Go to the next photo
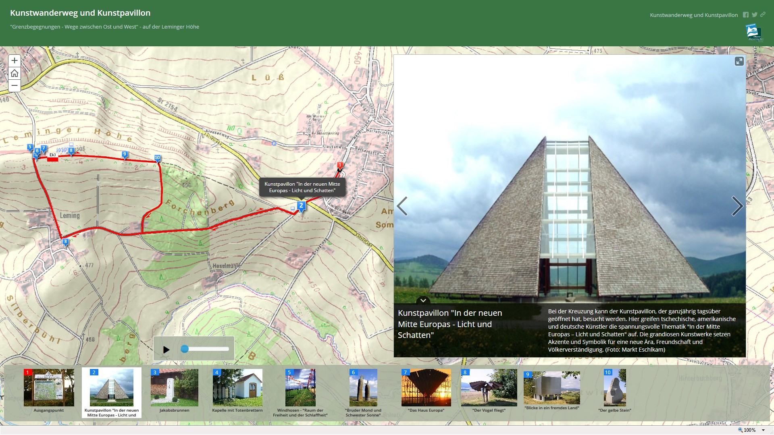 coord(737,206)
